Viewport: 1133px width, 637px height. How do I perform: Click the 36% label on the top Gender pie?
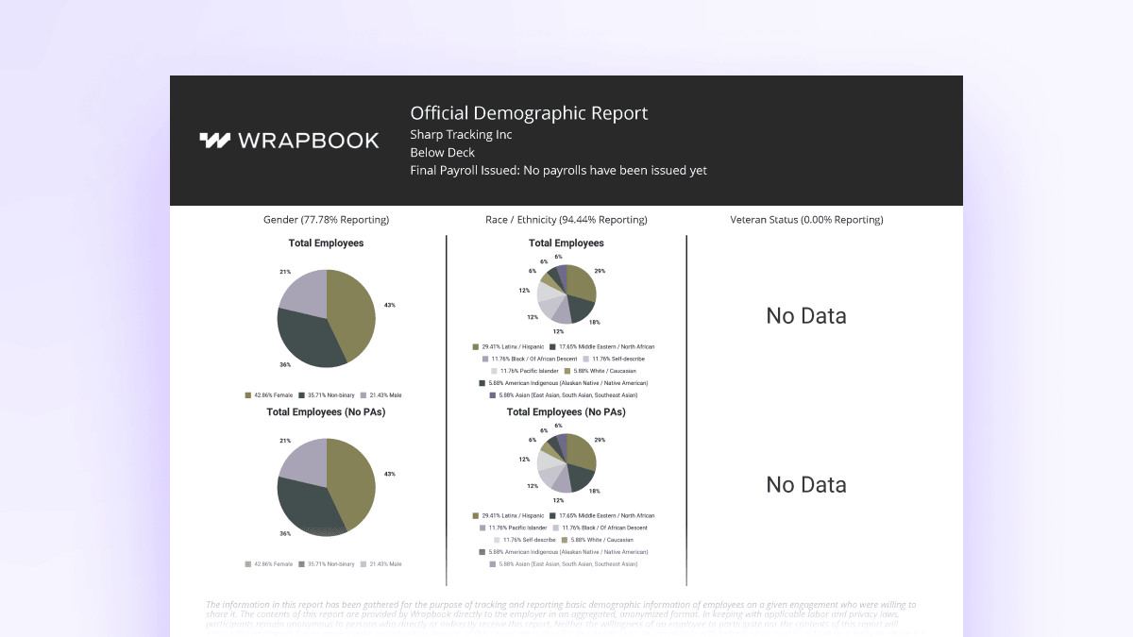tap(285, 364)
